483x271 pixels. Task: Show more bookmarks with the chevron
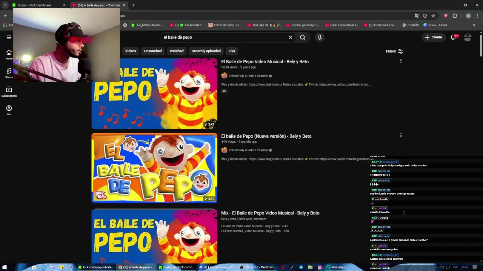click(474, 25)
